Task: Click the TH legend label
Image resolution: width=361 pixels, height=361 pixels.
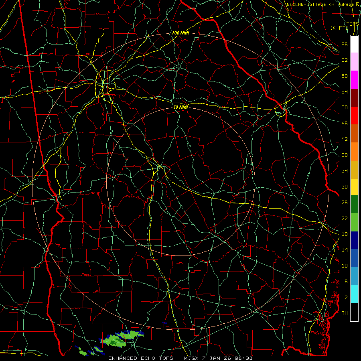Action: (345, 313)
